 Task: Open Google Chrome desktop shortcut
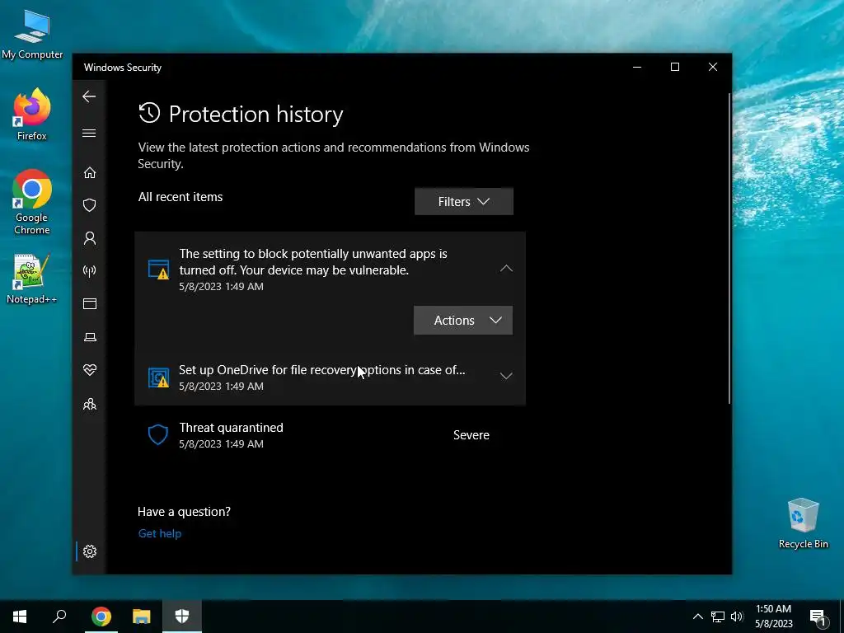[x=32, y=202]
